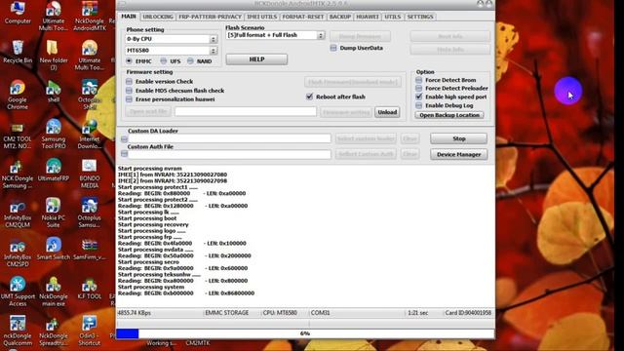
Task: Open the NckDongle AndroidMTK shortcut
Action: pyautogui.click(x=89, y=16)
